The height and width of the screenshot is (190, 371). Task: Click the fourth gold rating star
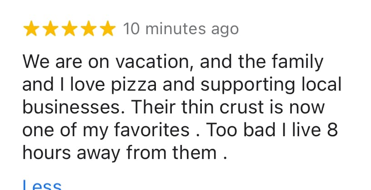click(x=89, y=28)
